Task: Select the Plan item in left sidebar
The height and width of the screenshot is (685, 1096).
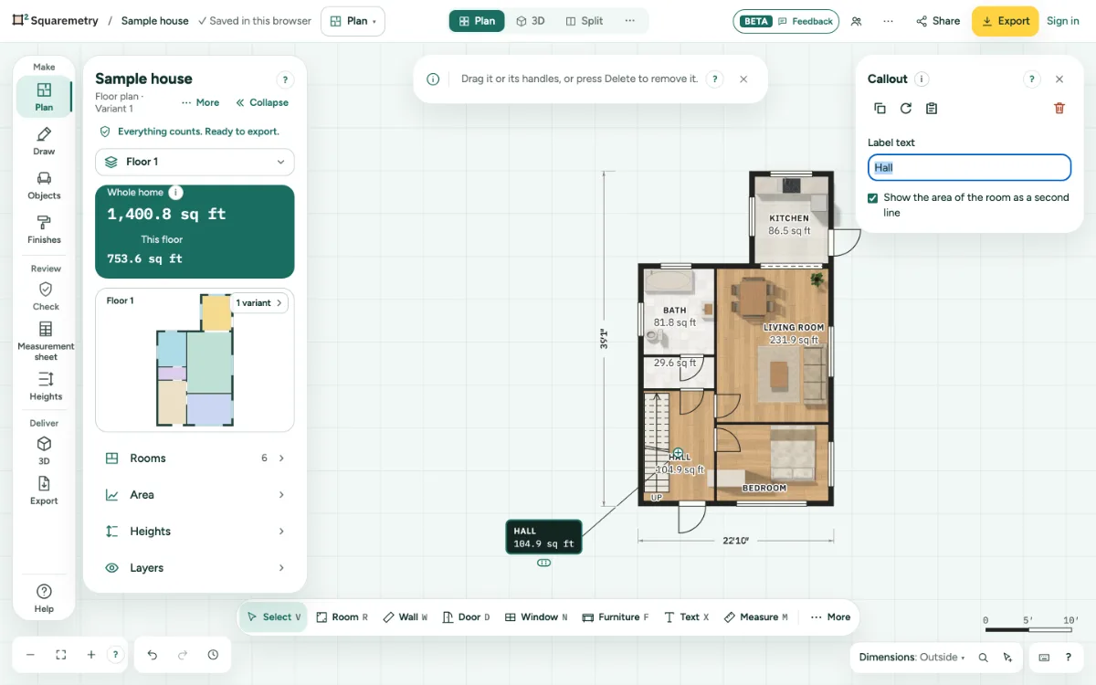Action: pyautogui.click(x=44, y=97)
